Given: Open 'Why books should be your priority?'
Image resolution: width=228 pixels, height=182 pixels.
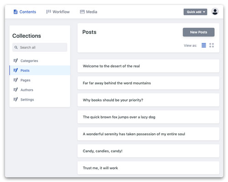Looking at the screenshot, I should [148, 100].
